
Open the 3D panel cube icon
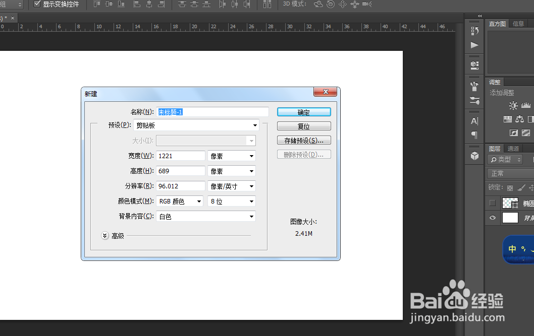coord(474,156)
